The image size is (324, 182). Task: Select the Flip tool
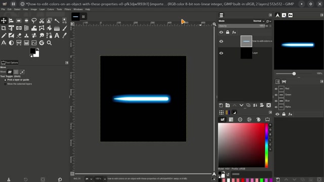coord(19,28)
